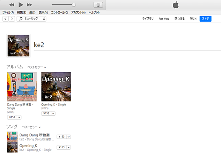Expand options arrow for Dang Dang song price
221x165 pixels.
click(x=69, y=137)
